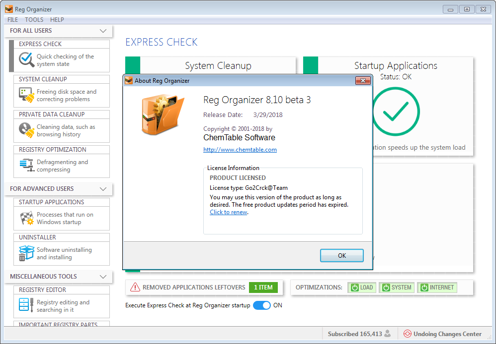Image resolution: width=496 pixels, height=344 pixels.
Task: Open the PRIVATE DATA CLEANUP sidebar section
Action: tap(62, 126)
